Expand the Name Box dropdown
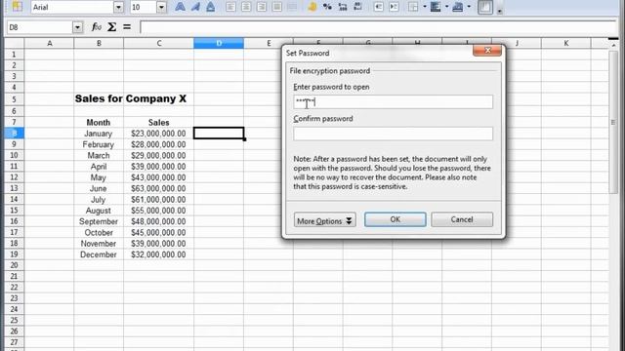The height and width of the screenshot is (351, 625). [x=77, y=27]
